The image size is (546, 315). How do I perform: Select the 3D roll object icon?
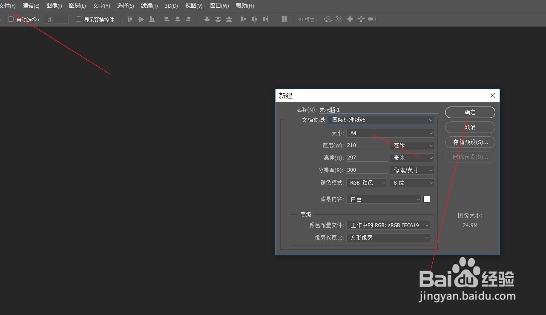(x=339, y=19)
